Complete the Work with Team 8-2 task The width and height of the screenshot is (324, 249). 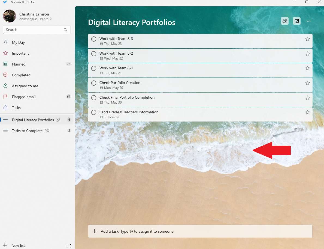[x=94, y=54]
